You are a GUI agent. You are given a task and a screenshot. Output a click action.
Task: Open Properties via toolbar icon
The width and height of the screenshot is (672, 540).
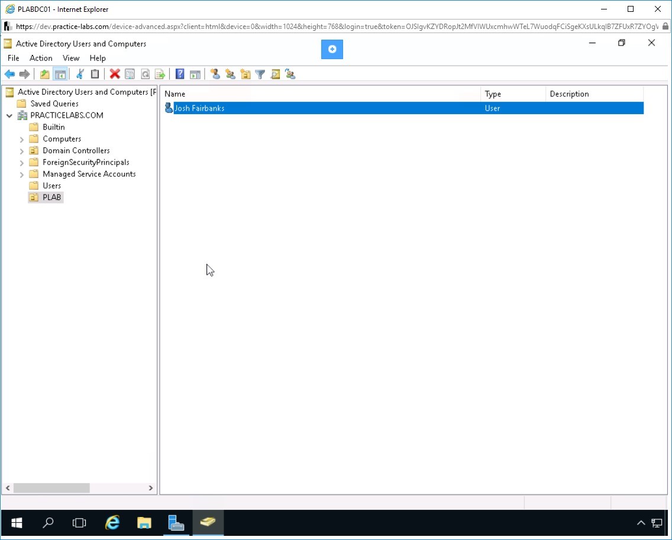(x=130, y=74)
